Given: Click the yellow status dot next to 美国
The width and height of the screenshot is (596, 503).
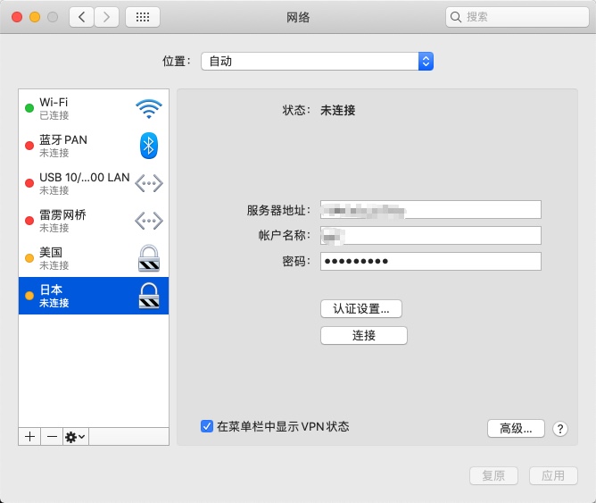Looking at the screenshot, I should [x=29, y=258].
